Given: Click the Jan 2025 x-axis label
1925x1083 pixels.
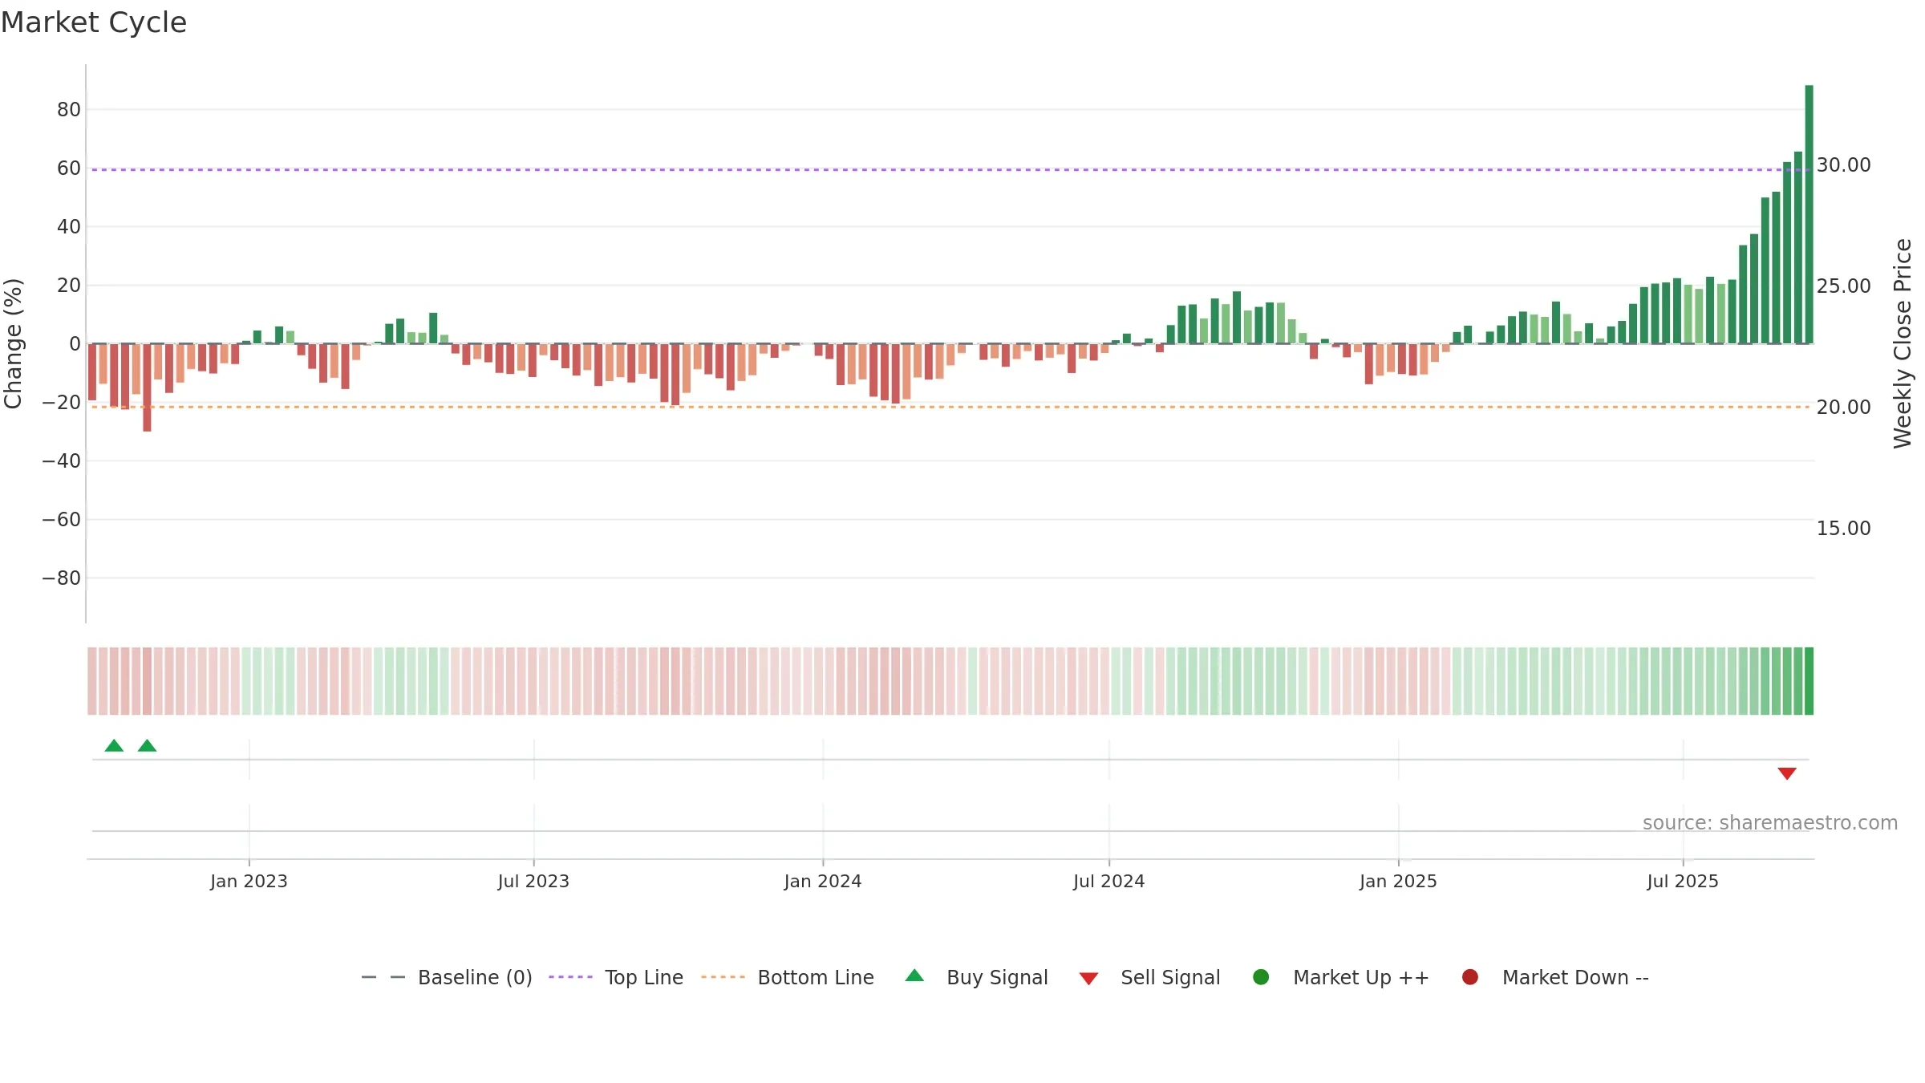Looking at the screenshot, I should point(1398,881).
